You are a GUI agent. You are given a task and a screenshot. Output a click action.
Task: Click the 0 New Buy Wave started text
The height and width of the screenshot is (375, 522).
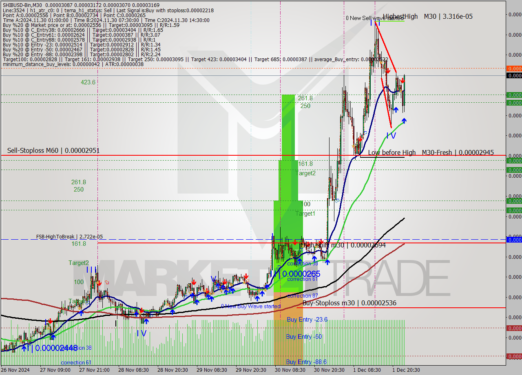251,306
